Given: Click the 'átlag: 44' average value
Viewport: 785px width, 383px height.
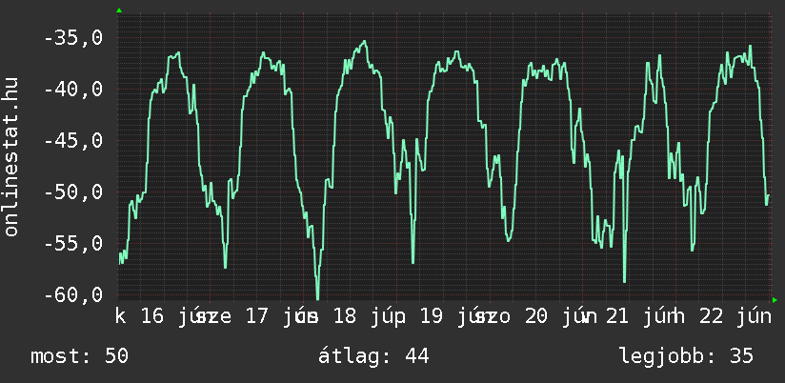Looking at the screenshot, I should (373, 356).
